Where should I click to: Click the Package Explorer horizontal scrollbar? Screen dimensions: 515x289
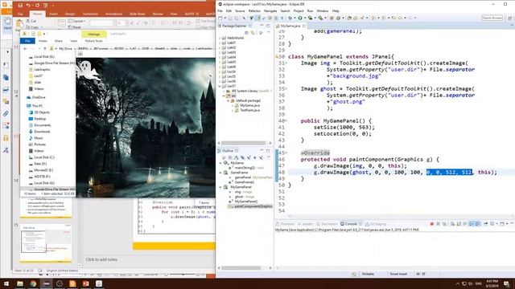coord(243,143)
